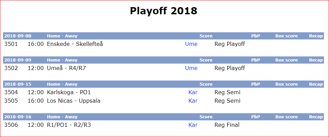Screen dimensions: 329x137
Task: Select the Reg Final label
Action: tap(227, 125)
